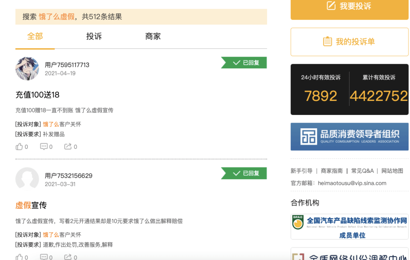
Task: Open 商家指南 link
Action: point(331,171)
